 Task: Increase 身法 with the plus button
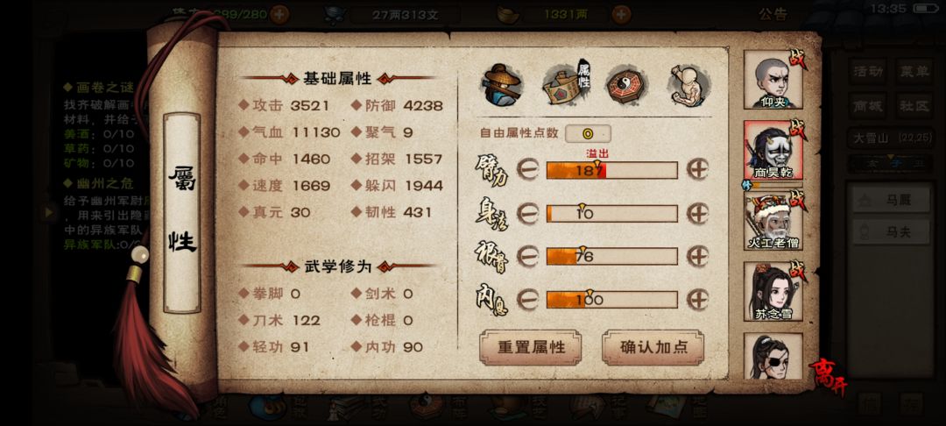pyautogui.click(x=697, y=213)
